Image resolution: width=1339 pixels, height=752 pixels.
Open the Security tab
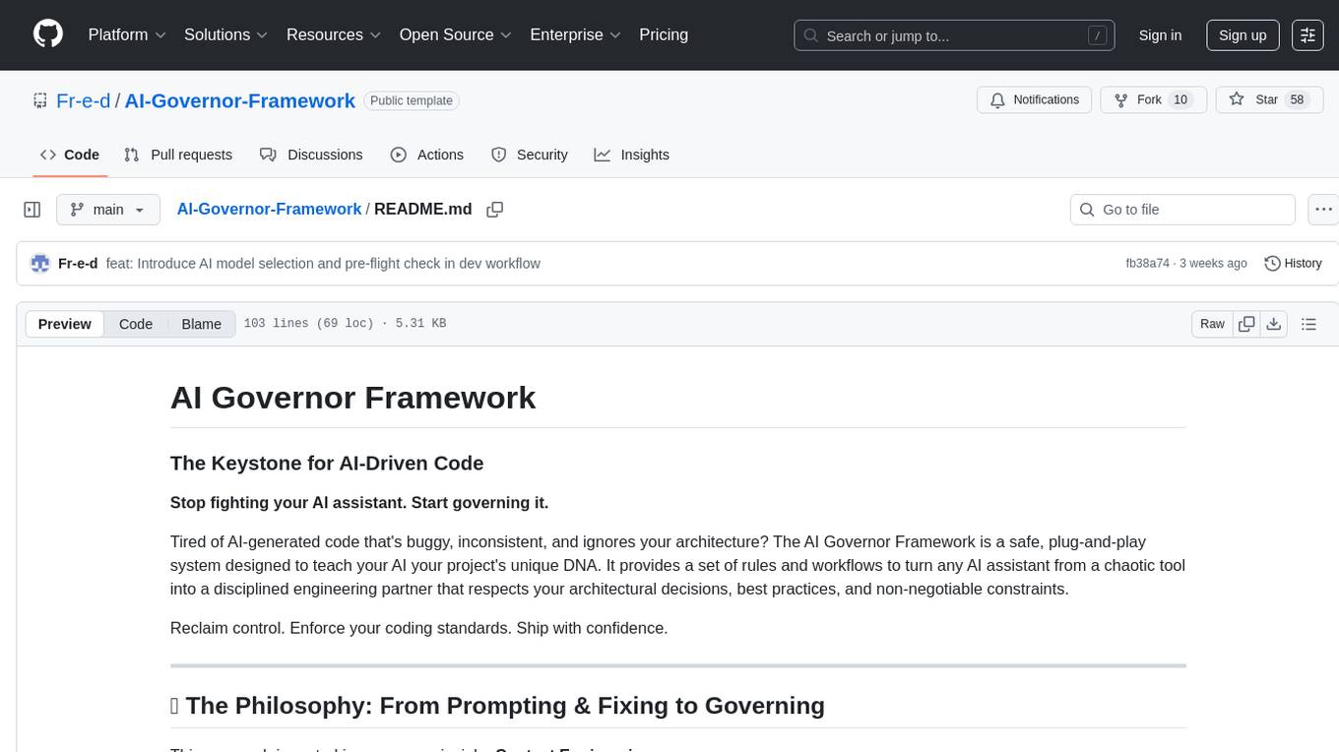pos(529,155)
